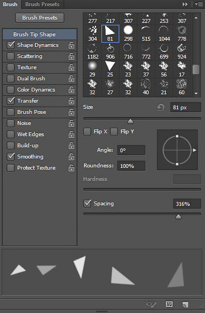Enable the Scattering checkbox
This screenshot has width=205, height=313.
tap(11, 56)
